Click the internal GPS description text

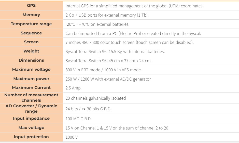134,6
